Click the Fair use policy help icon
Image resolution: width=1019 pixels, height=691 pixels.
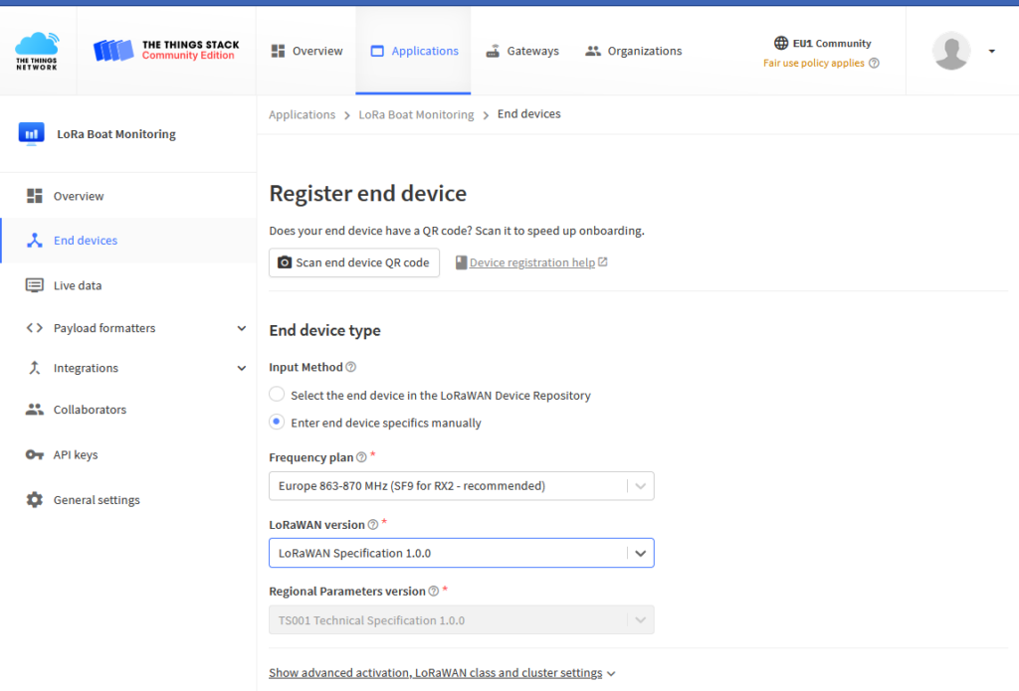[x=874, y=64]
